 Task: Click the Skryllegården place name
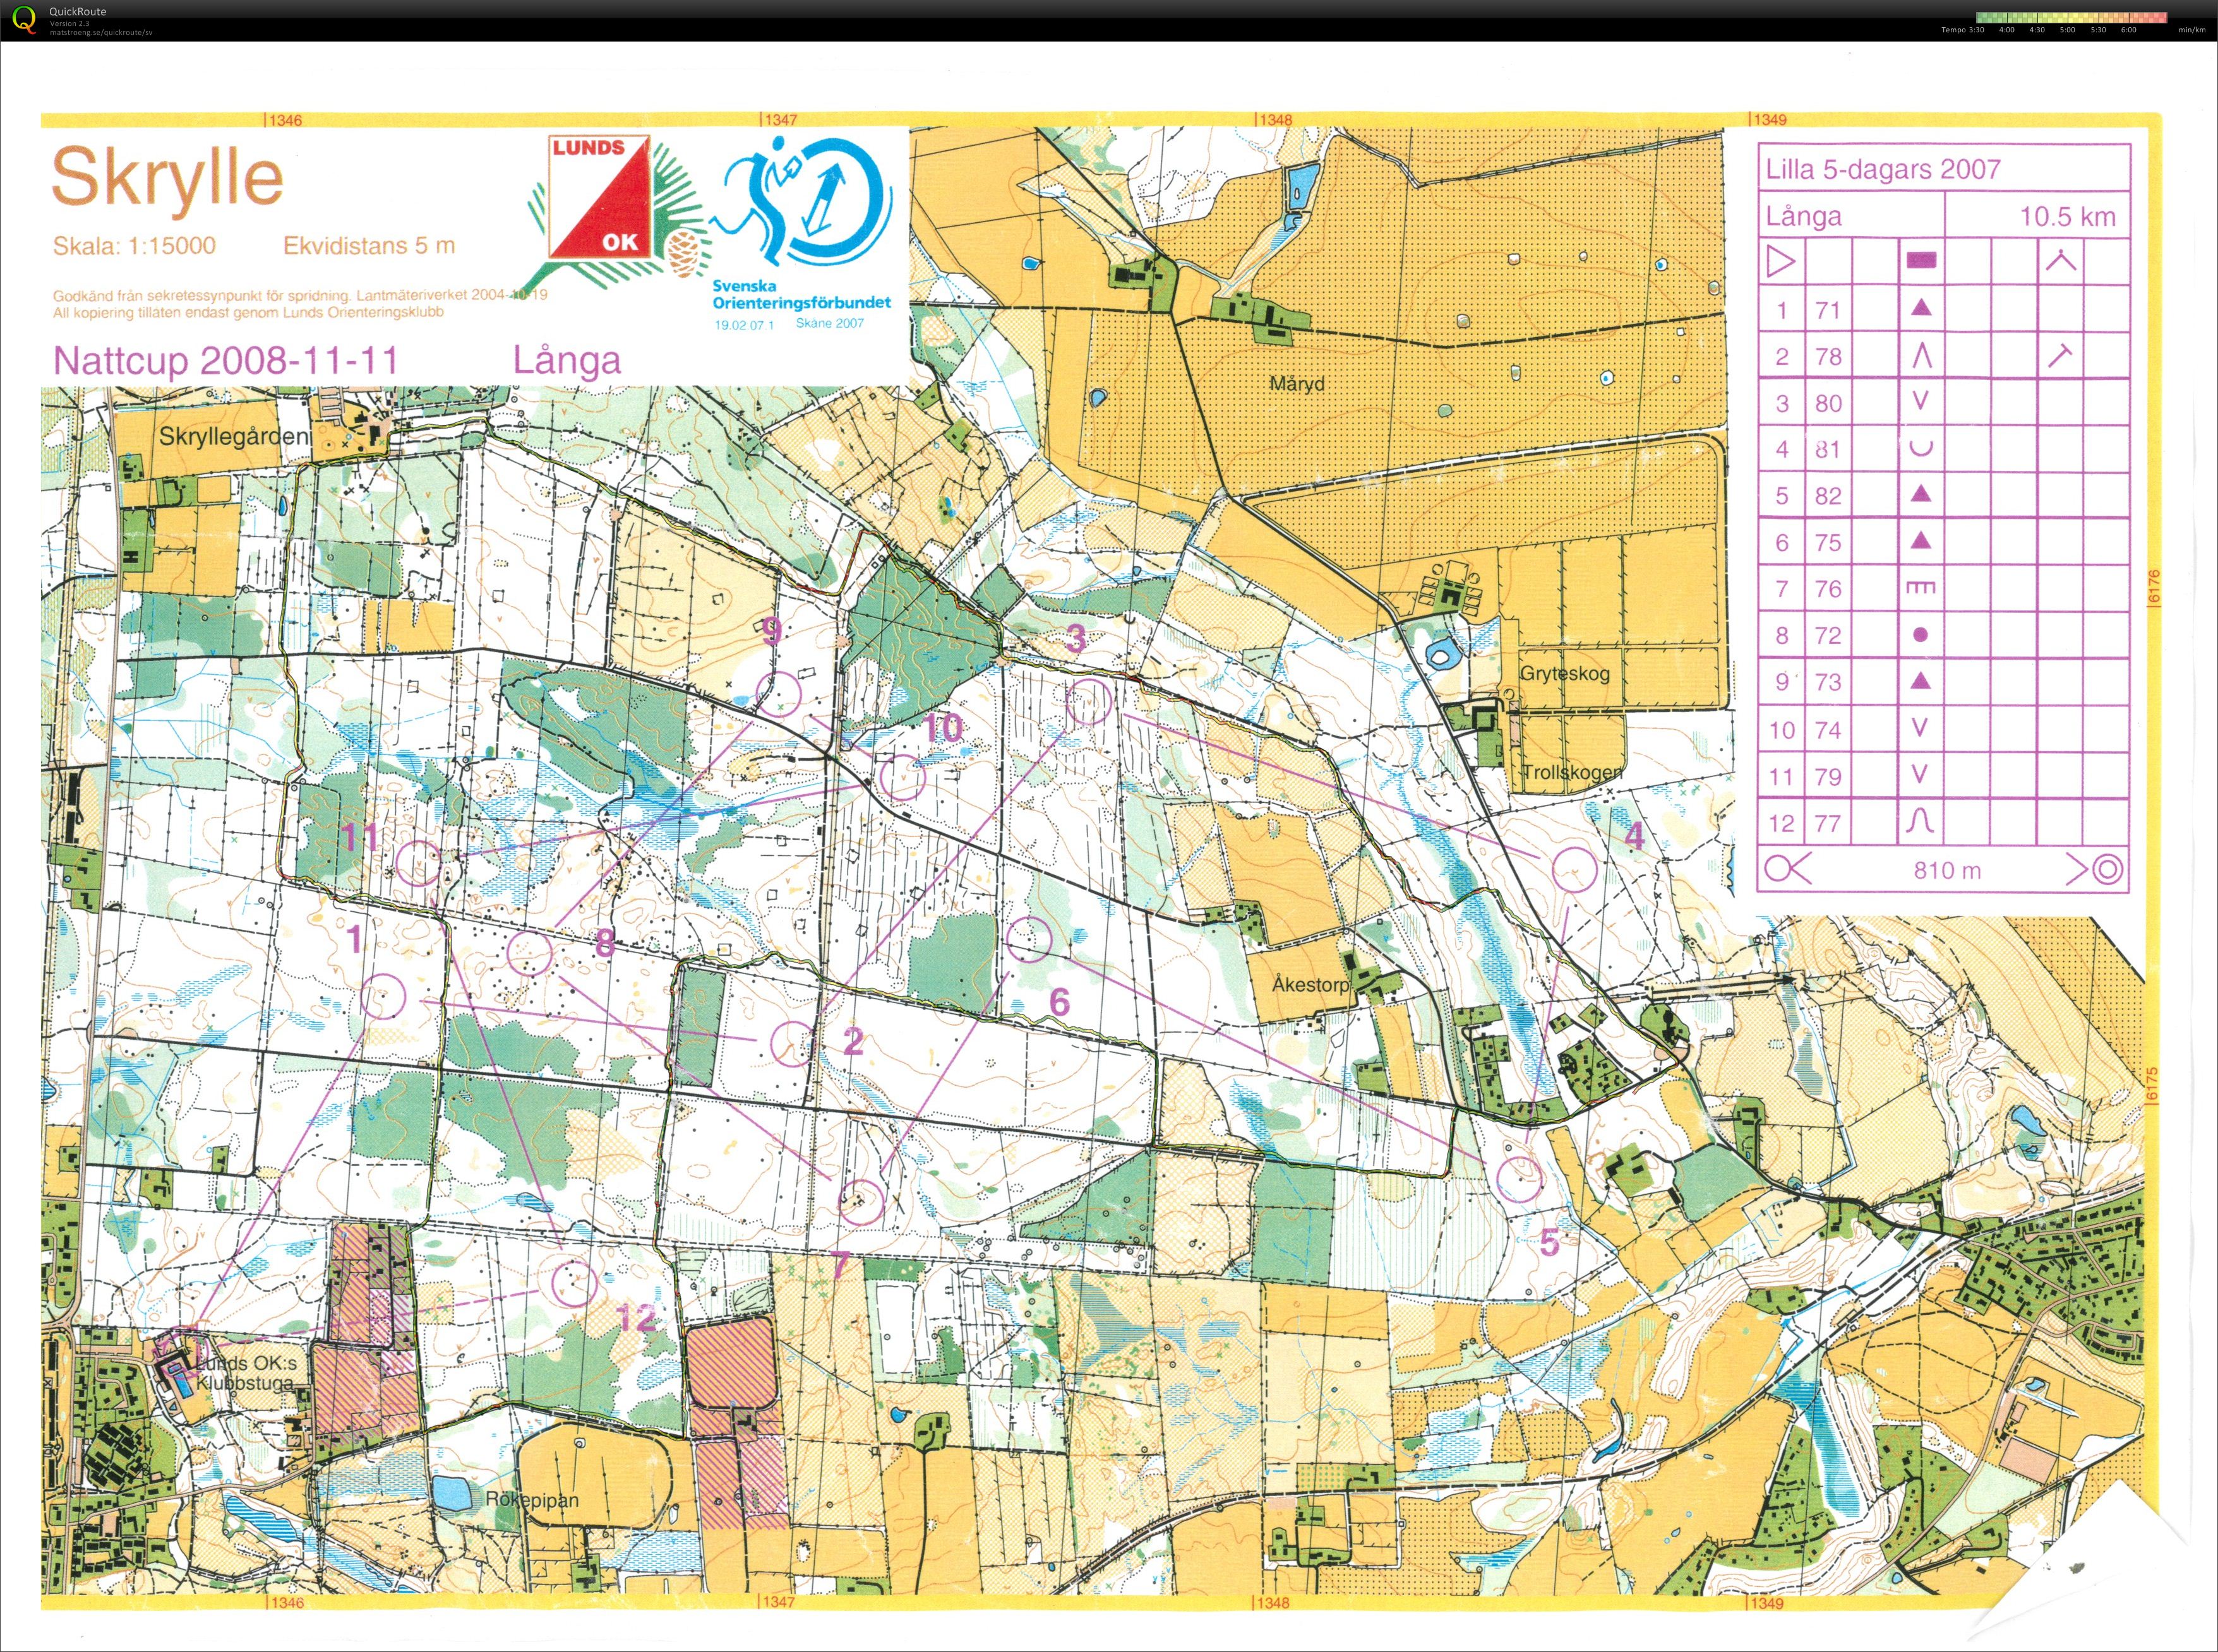point(233,437)
